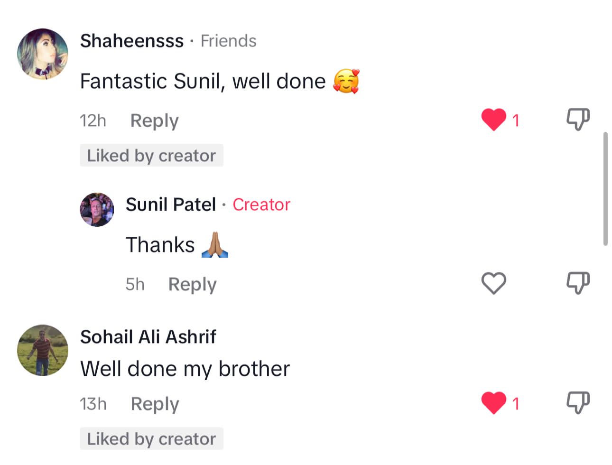Unlike Shaheensss's comment via red heart

(494, 120)
